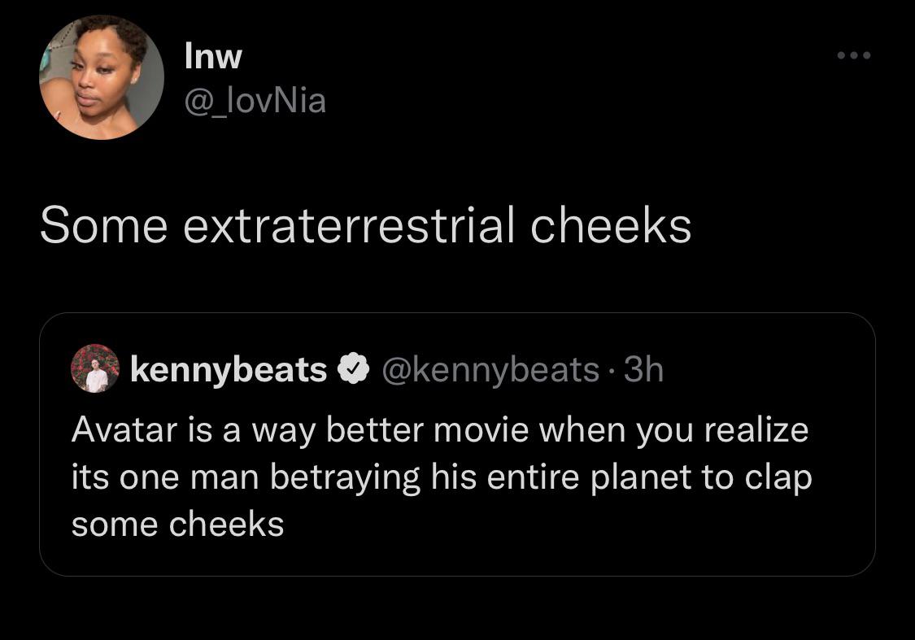This screenshot has height=640, width=915.
Task: Click the word "cheeks" in the main tweet
Action: [611, 225]
